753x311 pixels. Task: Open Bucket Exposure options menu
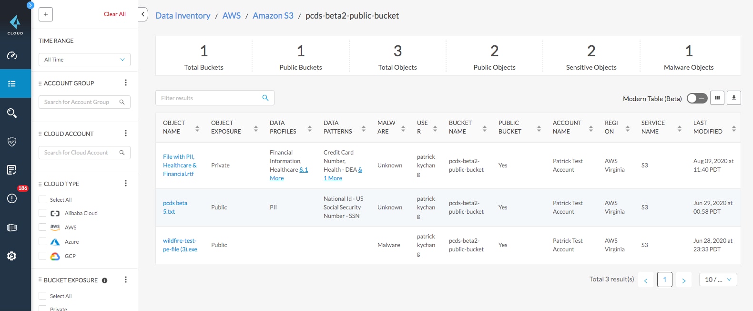126,280
